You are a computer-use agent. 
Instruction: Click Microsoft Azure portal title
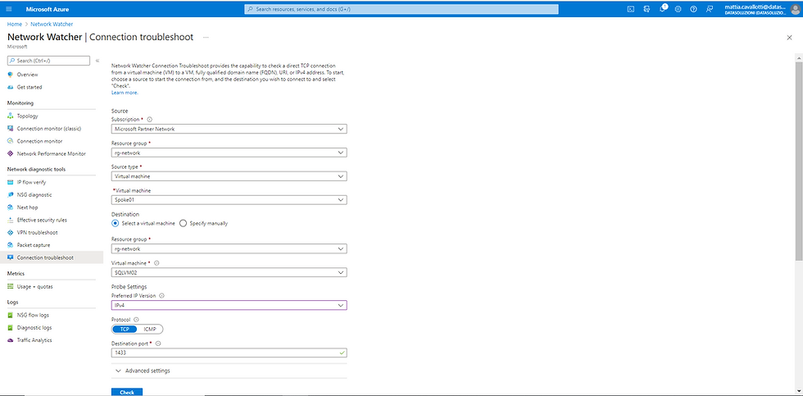click(x=48, y=9)
